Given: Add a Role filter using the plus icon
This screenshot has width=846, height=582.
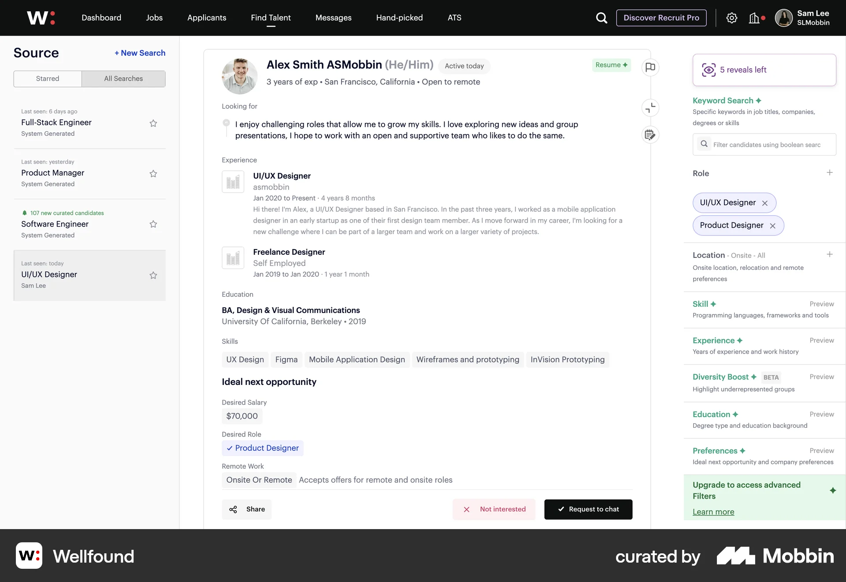Looking at the screenshot, I should click(x=830, y=173).
